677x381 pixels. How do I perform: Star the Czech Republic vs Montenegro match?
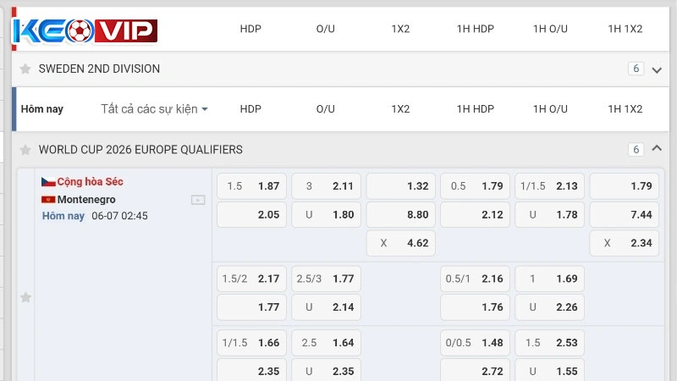(x=25, y=297)
